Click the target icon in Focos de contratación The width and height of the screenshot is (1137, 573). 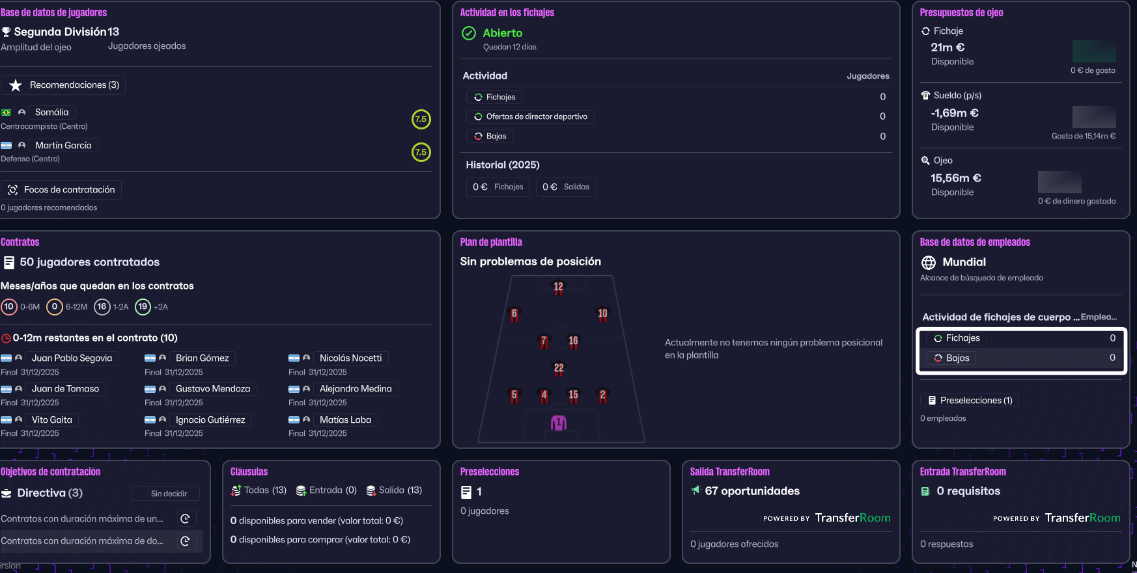(x=13, y=190)
